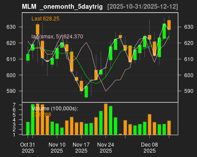Click the 'Nov 17 2025' x-axis date label
197x157 pixels.
(81, 148)
